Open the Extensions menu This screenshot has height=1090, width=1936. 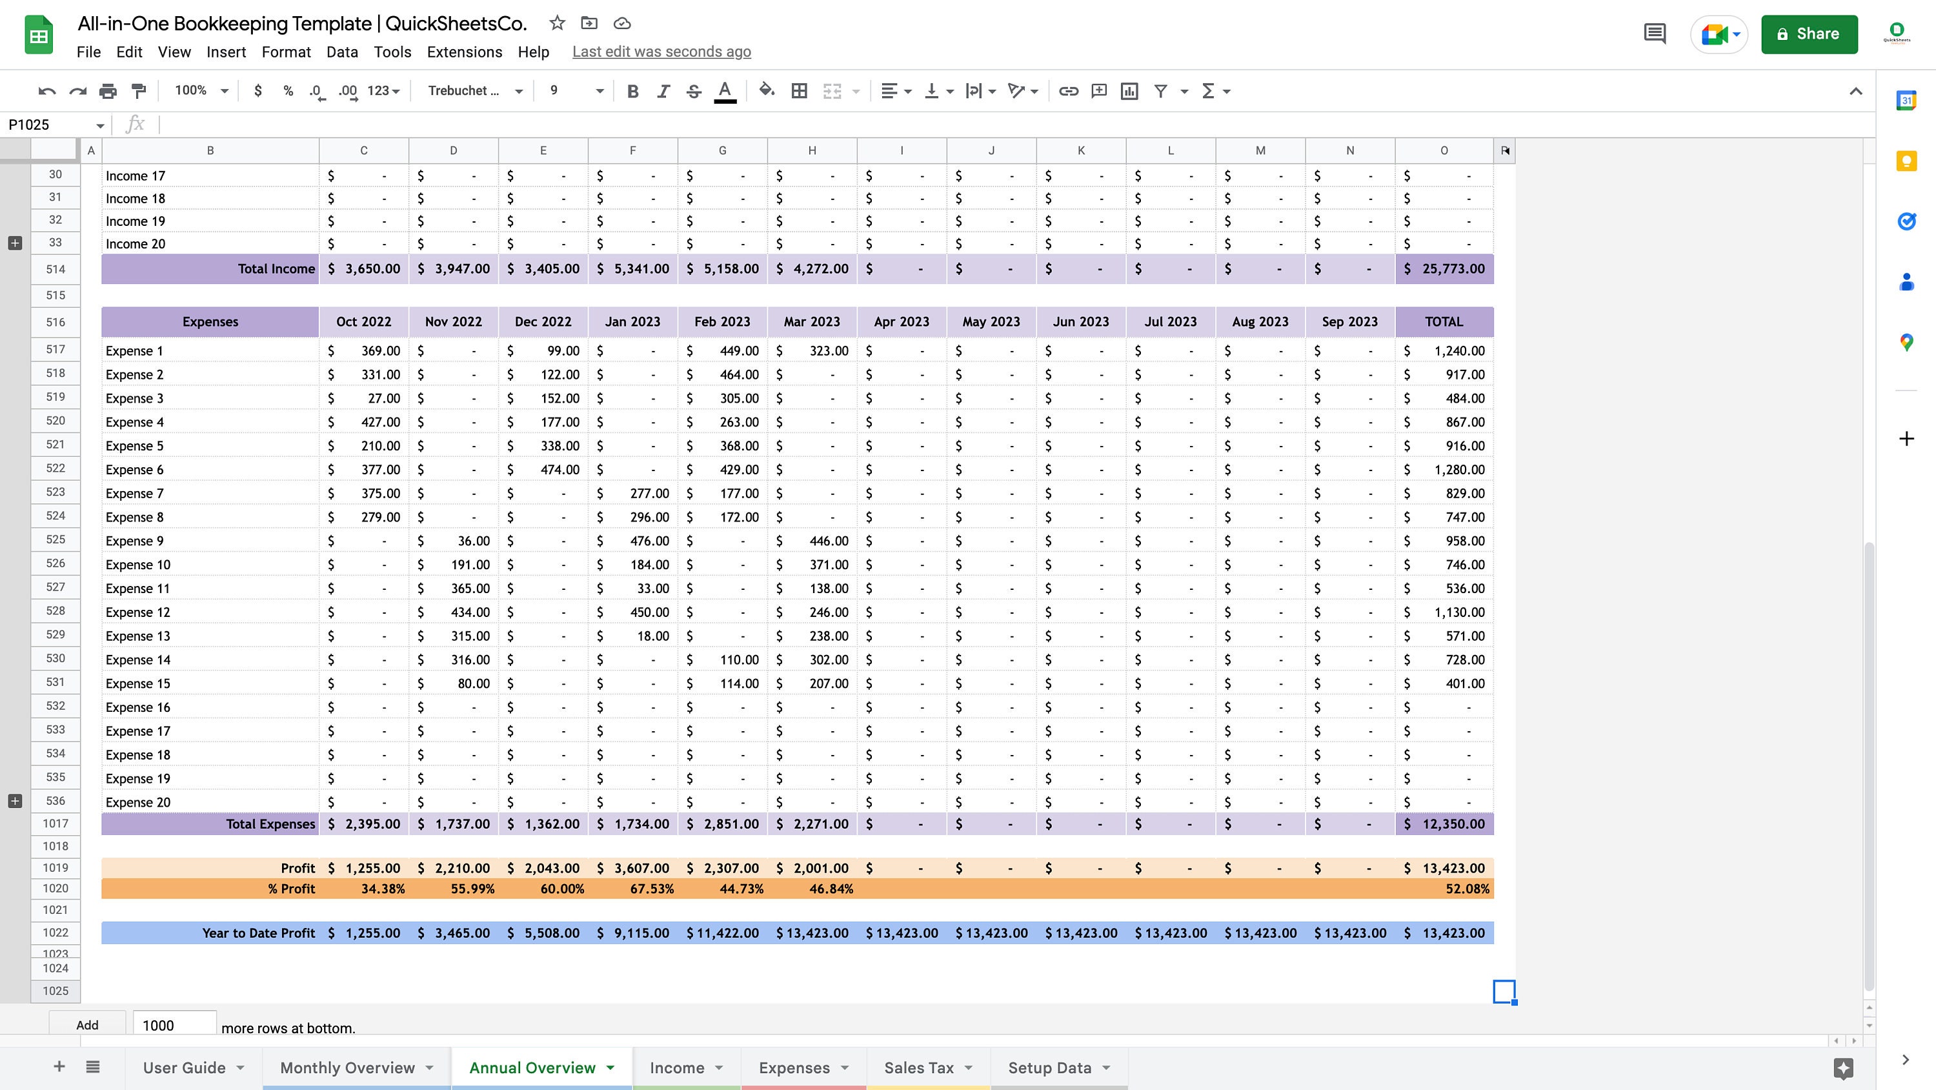[465, 52]
